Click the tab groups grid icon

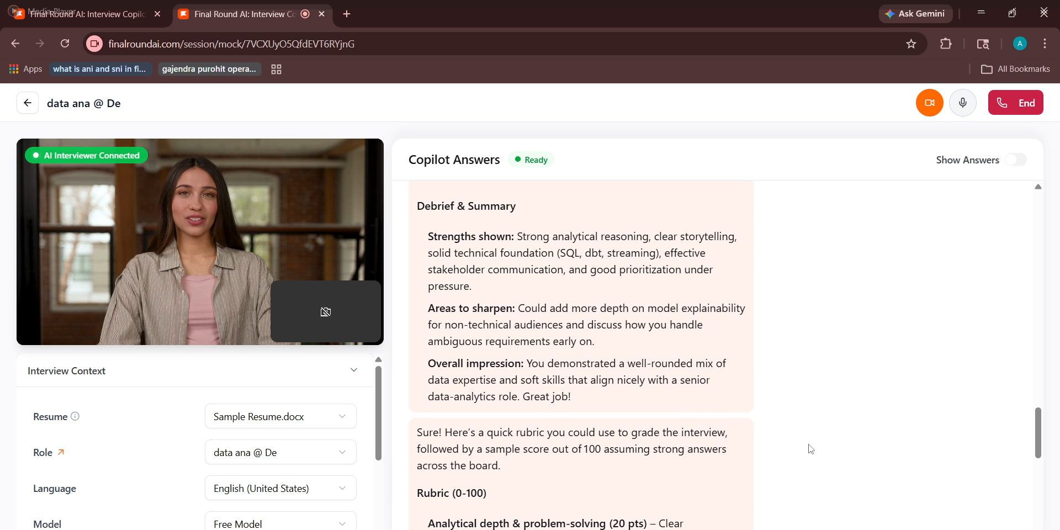[x=277, y=69]
